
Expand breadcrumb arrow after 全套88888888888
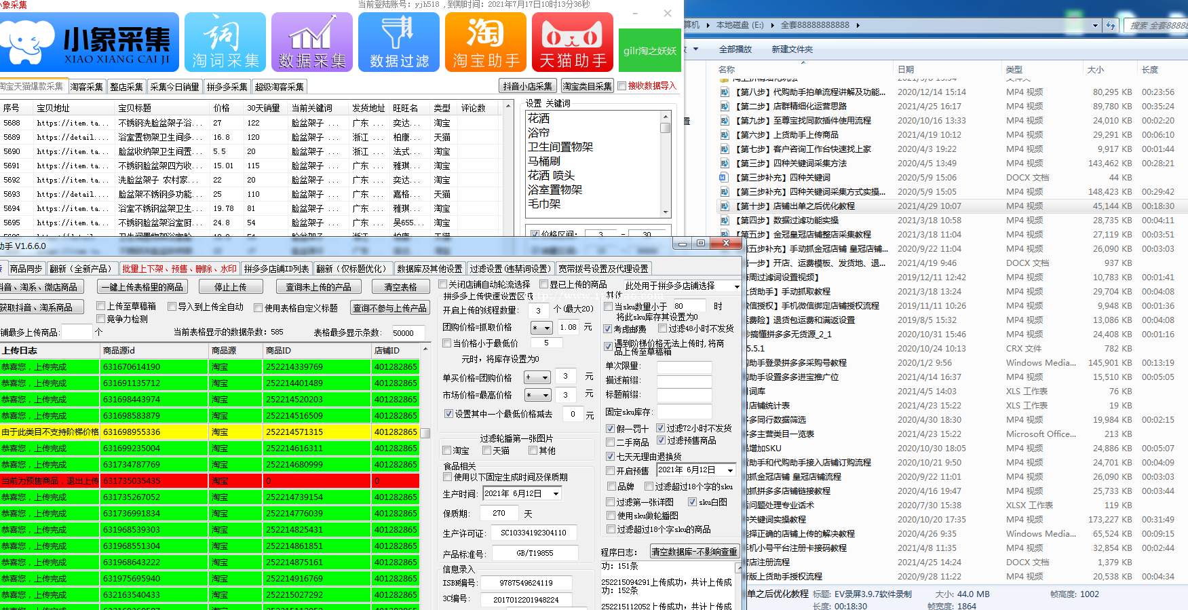click(x=858, y=25)
